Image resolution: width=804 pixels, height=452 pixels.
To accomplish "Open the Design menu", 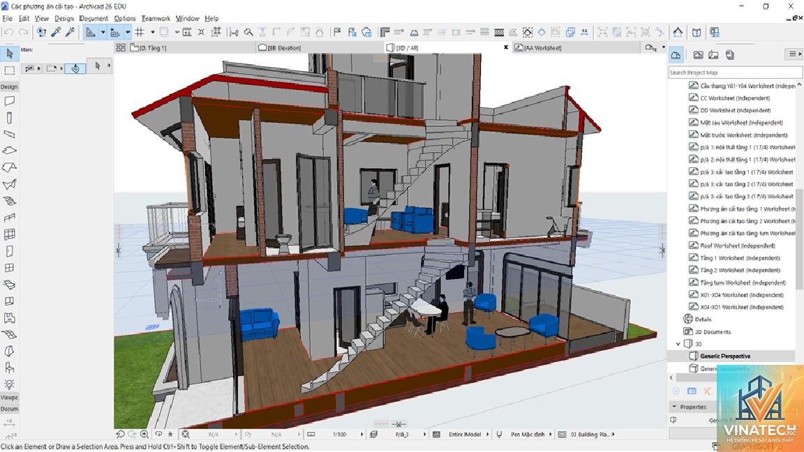I will (x=64, y=18).
